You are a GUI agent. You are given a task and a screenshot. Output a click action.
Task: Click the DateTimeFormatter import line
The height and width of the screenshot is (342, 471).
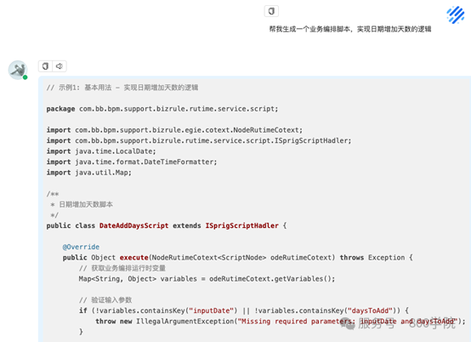pyautogui.click(x=132, y=162)
